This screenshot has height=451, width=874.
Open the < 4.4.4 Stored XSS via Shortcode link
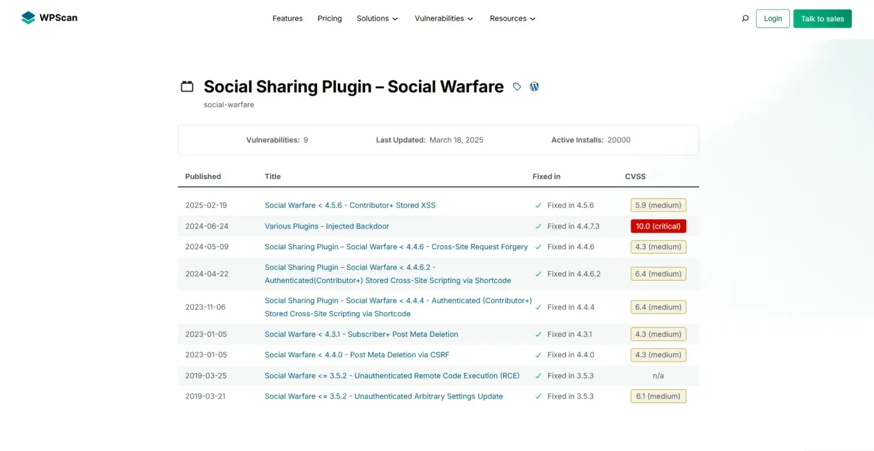click(398, 307)
